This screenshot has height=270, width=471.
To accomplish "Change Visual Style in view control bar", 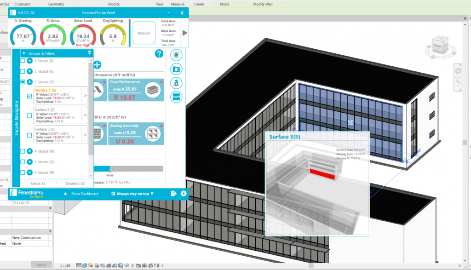I will pyautogui.click(x=85, y=265).
